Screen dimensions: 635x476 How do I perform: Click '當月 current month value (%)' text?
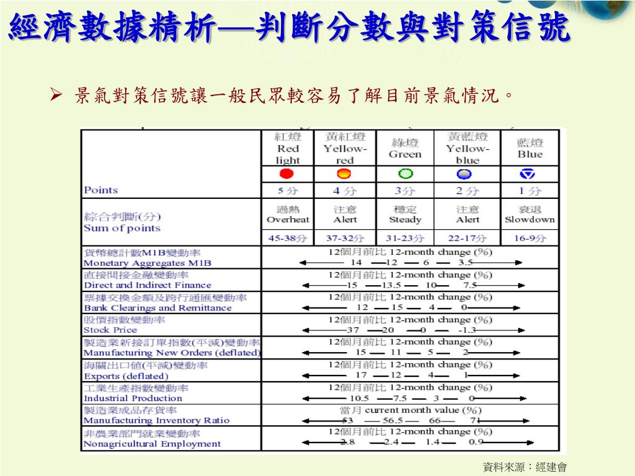click(411, 410)
